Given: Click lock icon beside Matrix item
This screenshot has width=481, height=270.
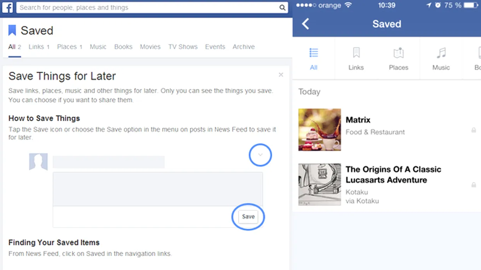Looking at the screenshot, I should pos(473,130).
